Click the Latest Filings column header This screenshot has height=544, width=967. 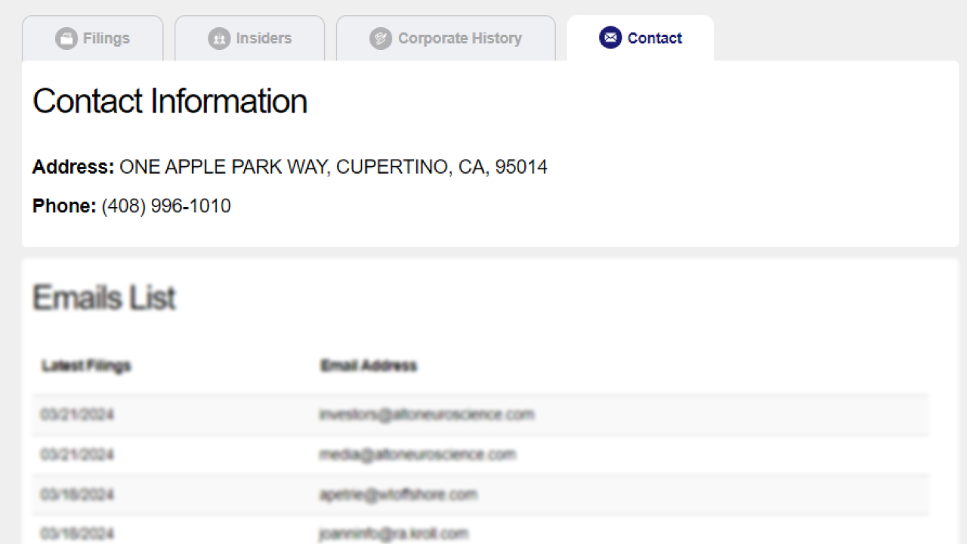click(86, 366)
